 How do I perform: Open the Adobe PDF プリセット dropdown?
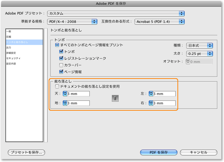(115, 13)
